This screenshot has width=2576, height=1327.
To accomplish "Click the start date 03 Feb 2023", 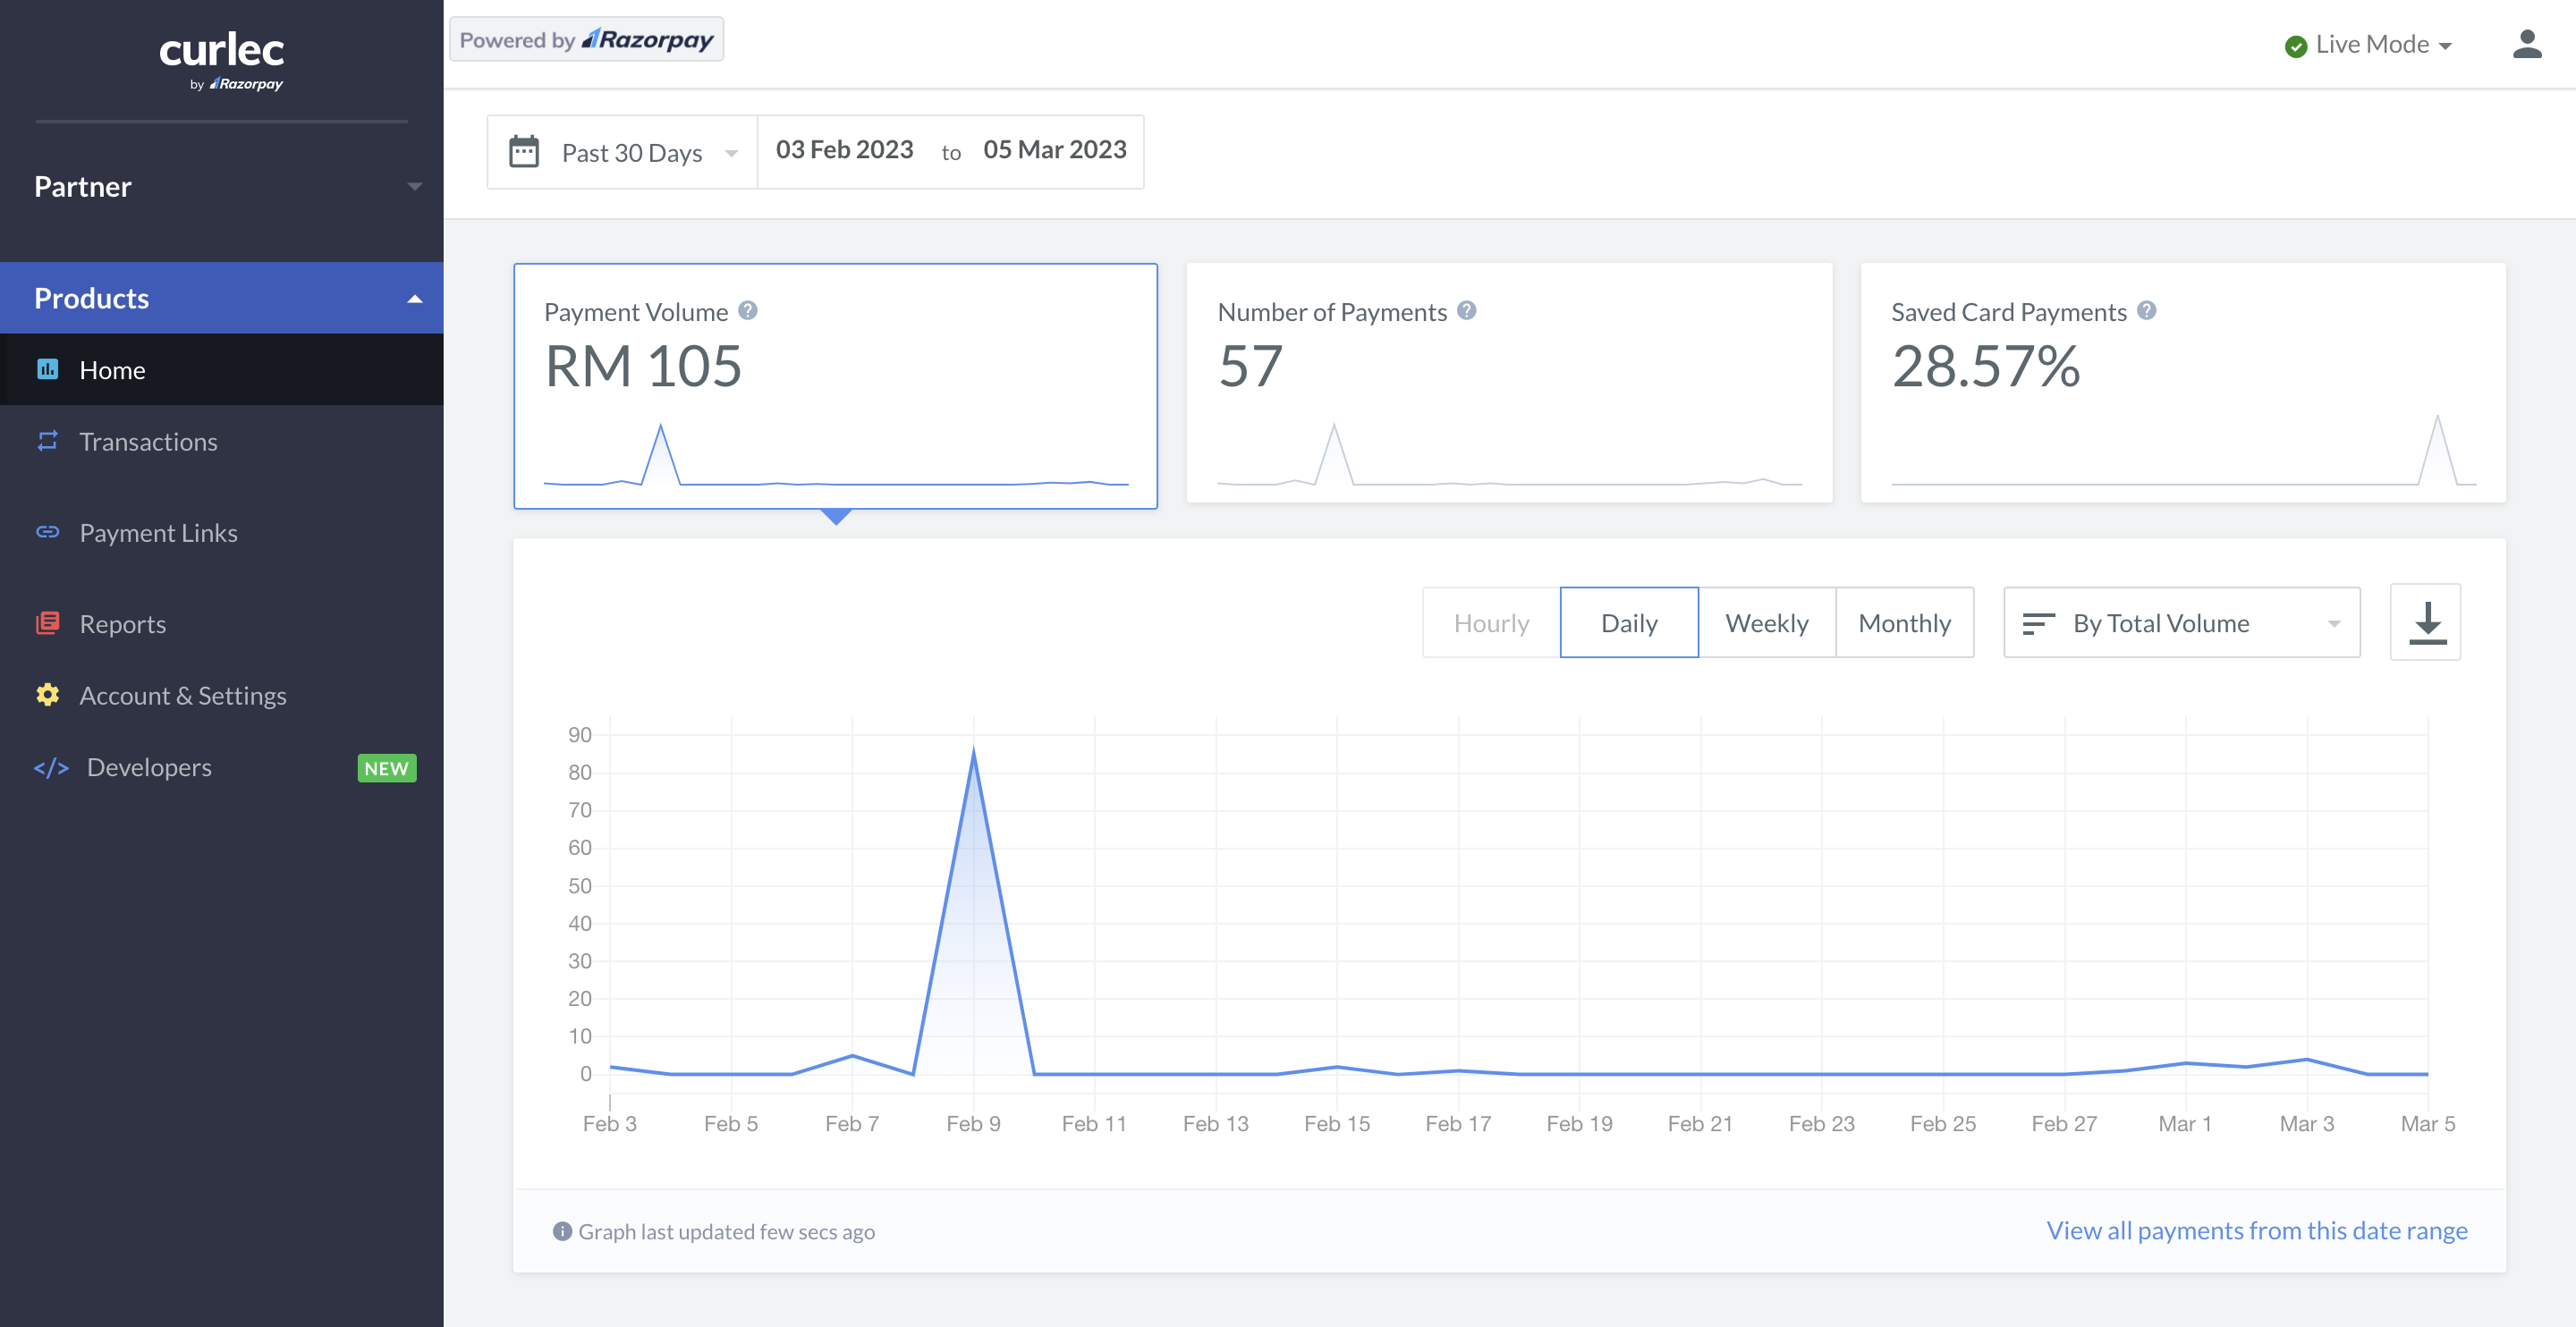I will click(x=844, y=150).
